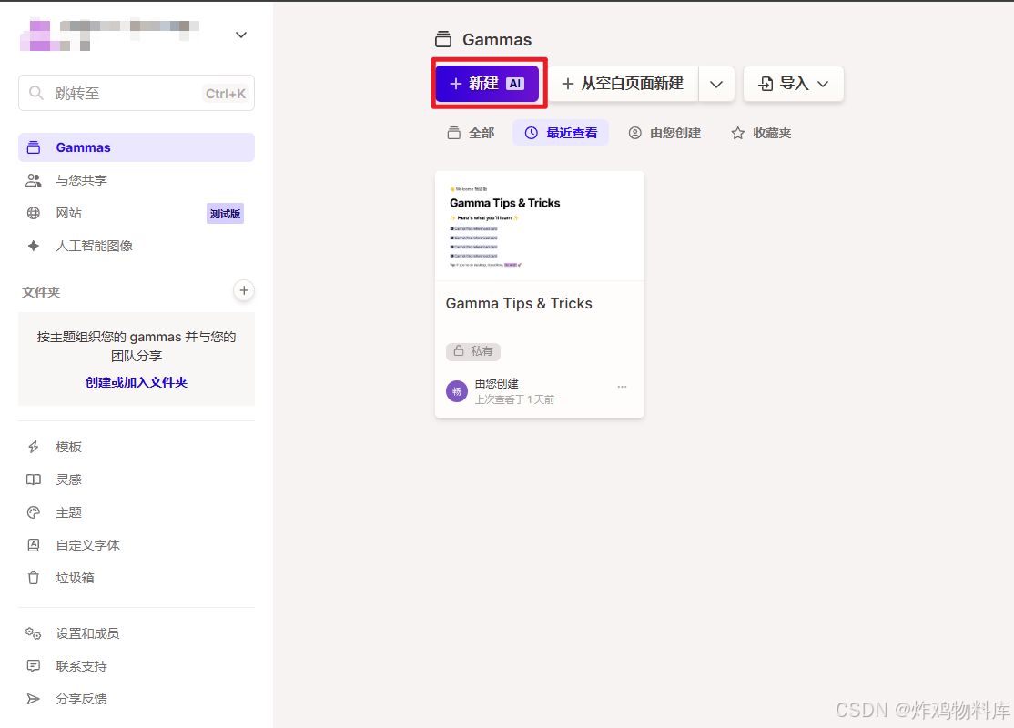Open the 导入 import dropdown
1014x728 pixels.
(x=794, y=84)
